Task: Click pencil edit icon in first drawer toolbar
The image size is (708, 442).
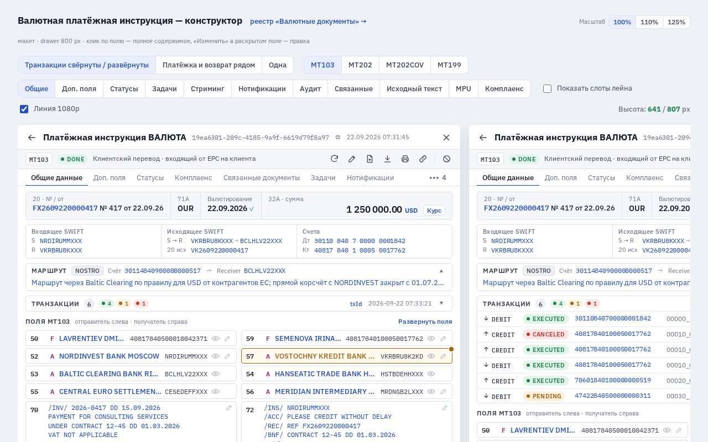Action: click(x=352, y=159)
